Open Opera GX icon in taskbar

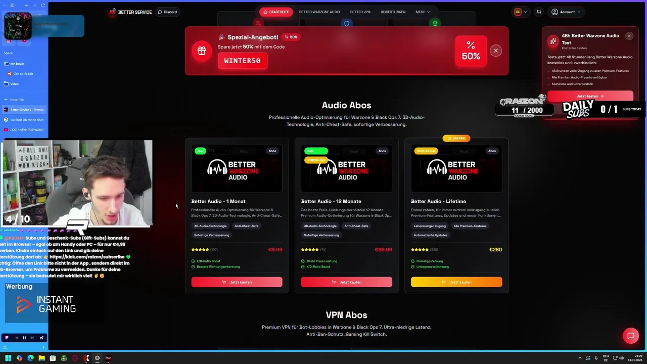click(x=75, y=358)
